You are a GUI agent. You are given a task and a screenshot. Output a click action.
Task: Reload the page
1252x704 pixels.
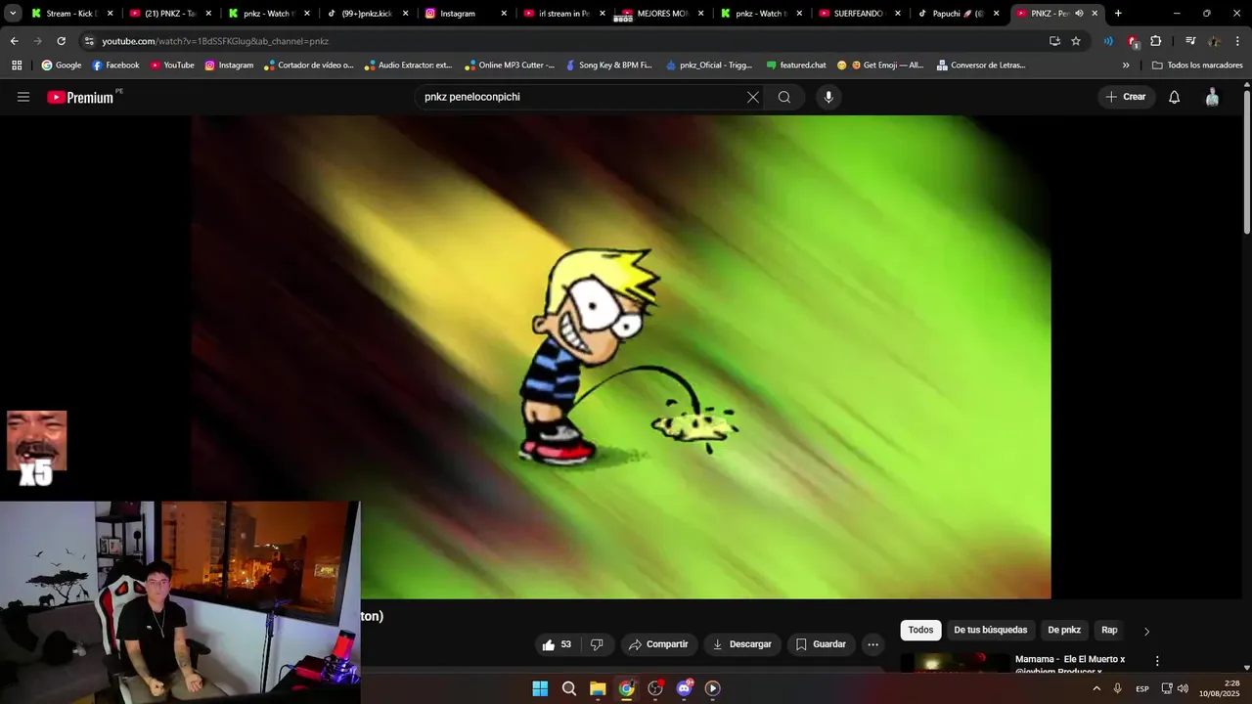61,41
